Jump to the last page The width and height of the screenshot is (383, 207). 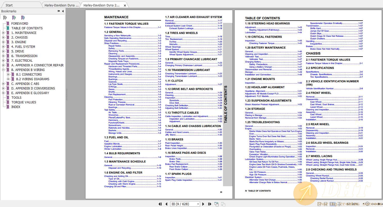[210, 204]
